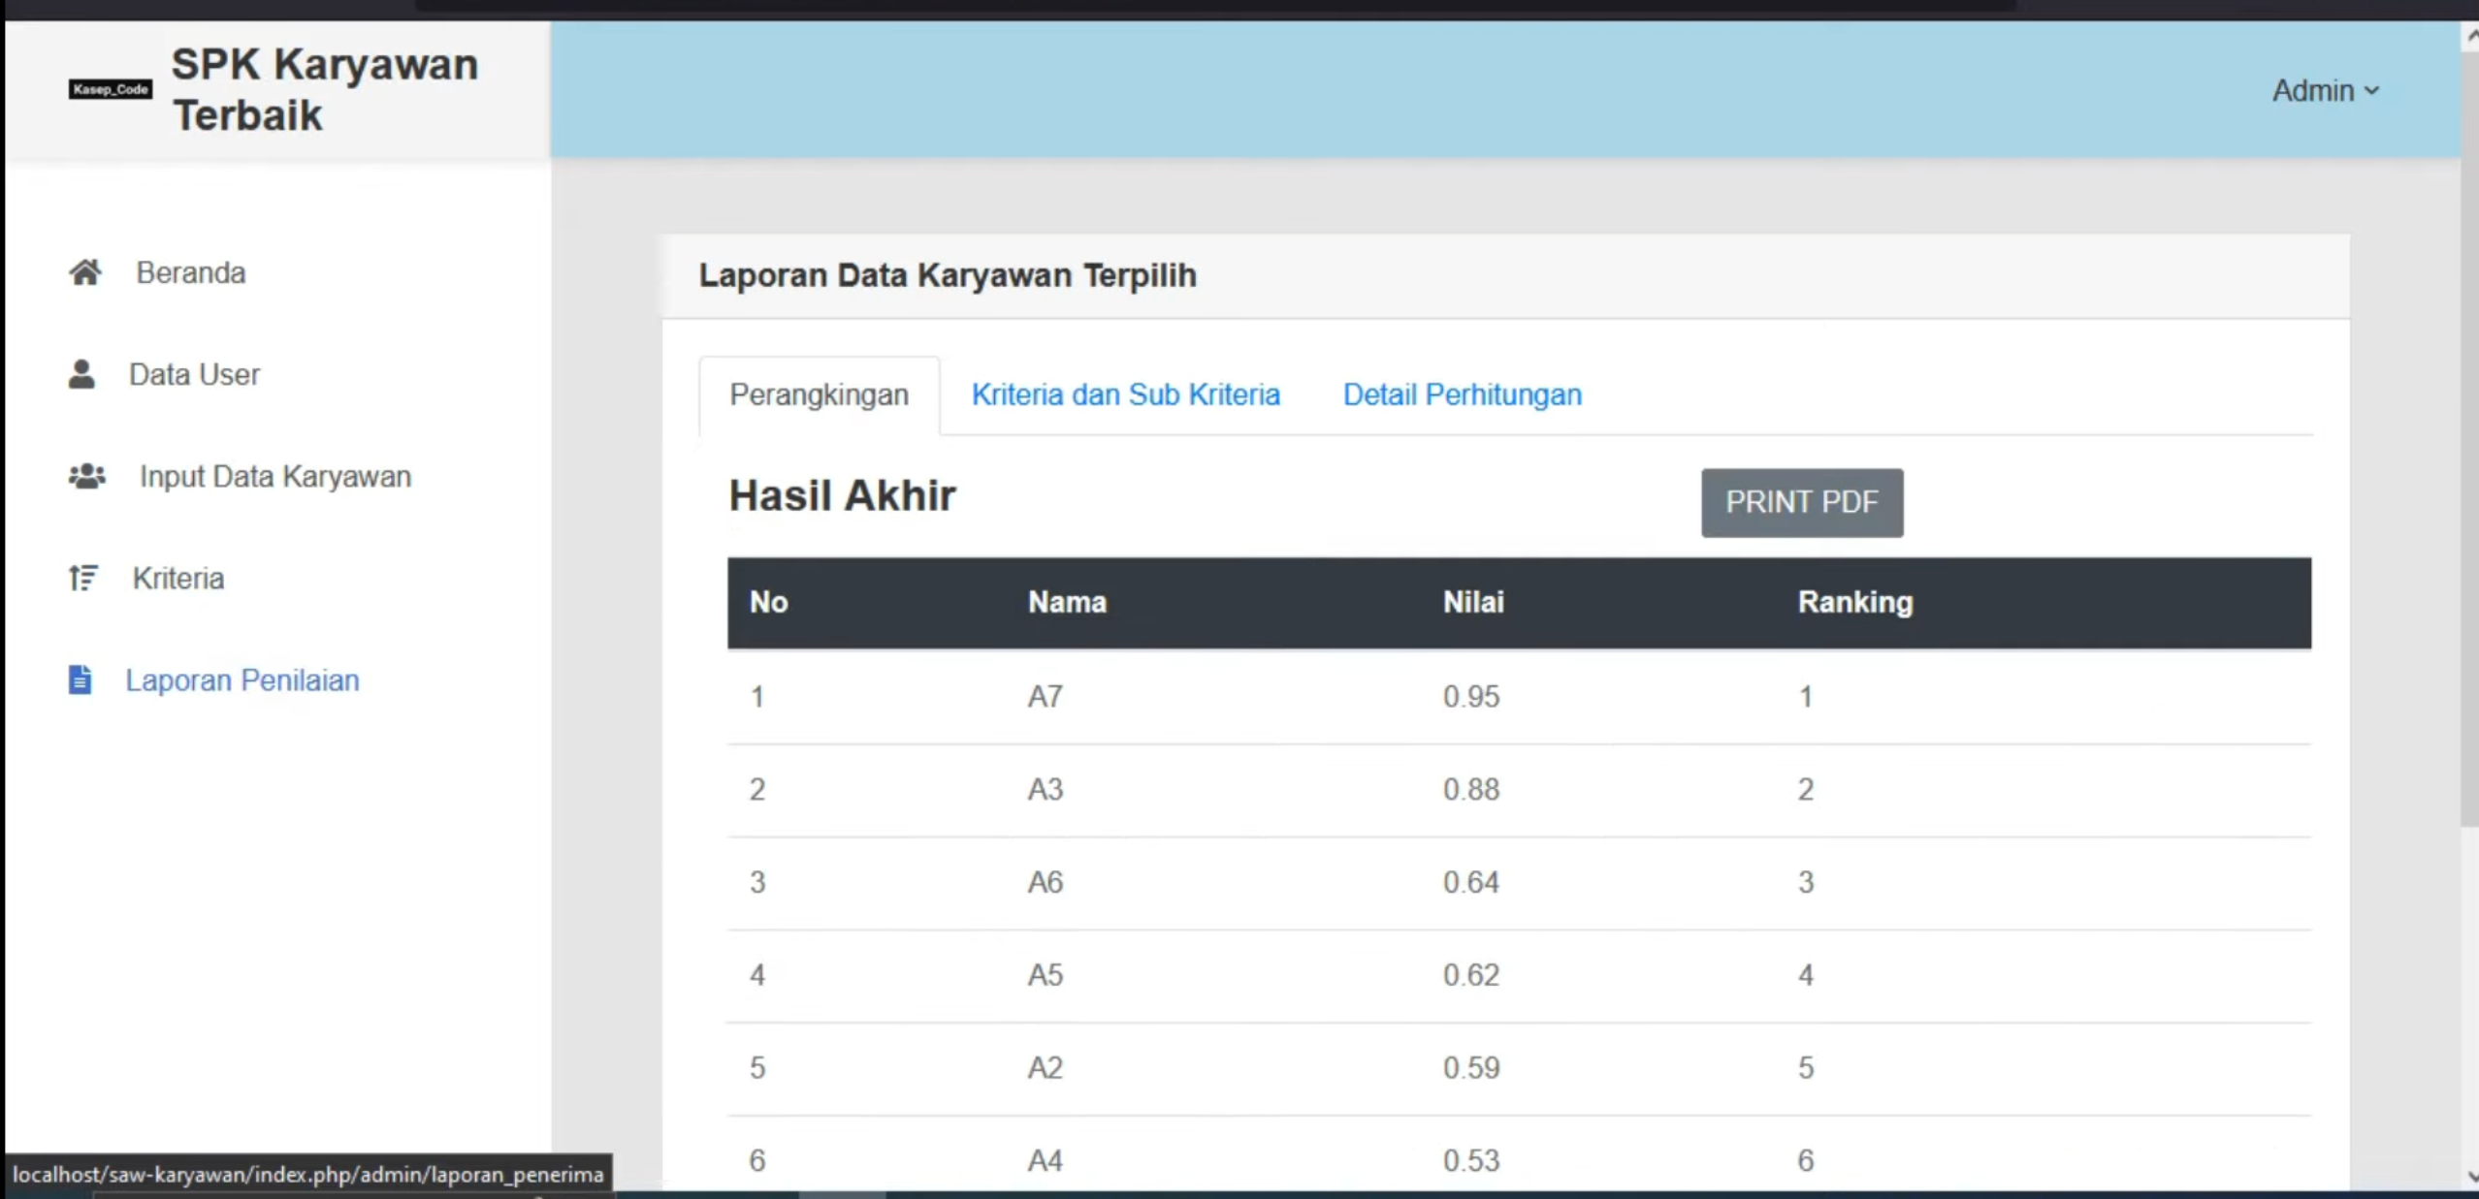Click the value 0.95
This screenshot has width=2479, height=1199.
point(1471,696)
